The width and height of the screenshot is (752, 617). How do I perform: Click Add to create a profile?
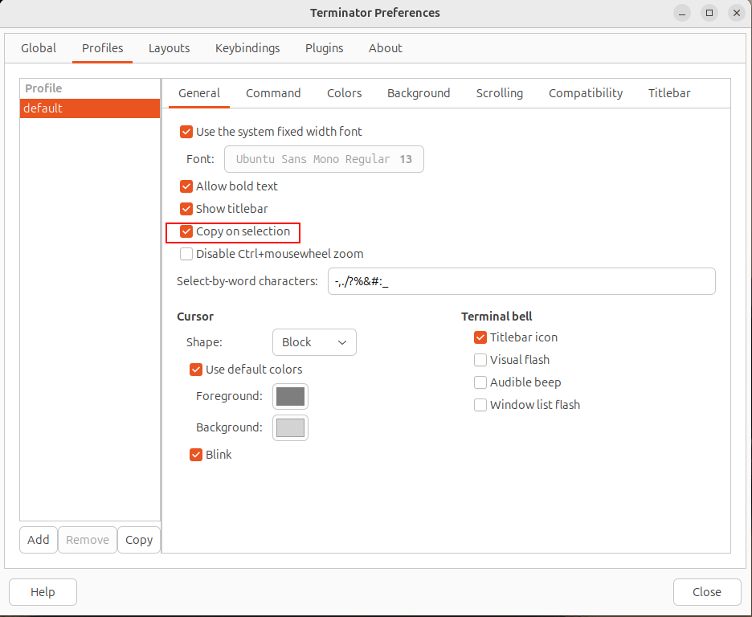click(39, 540)
